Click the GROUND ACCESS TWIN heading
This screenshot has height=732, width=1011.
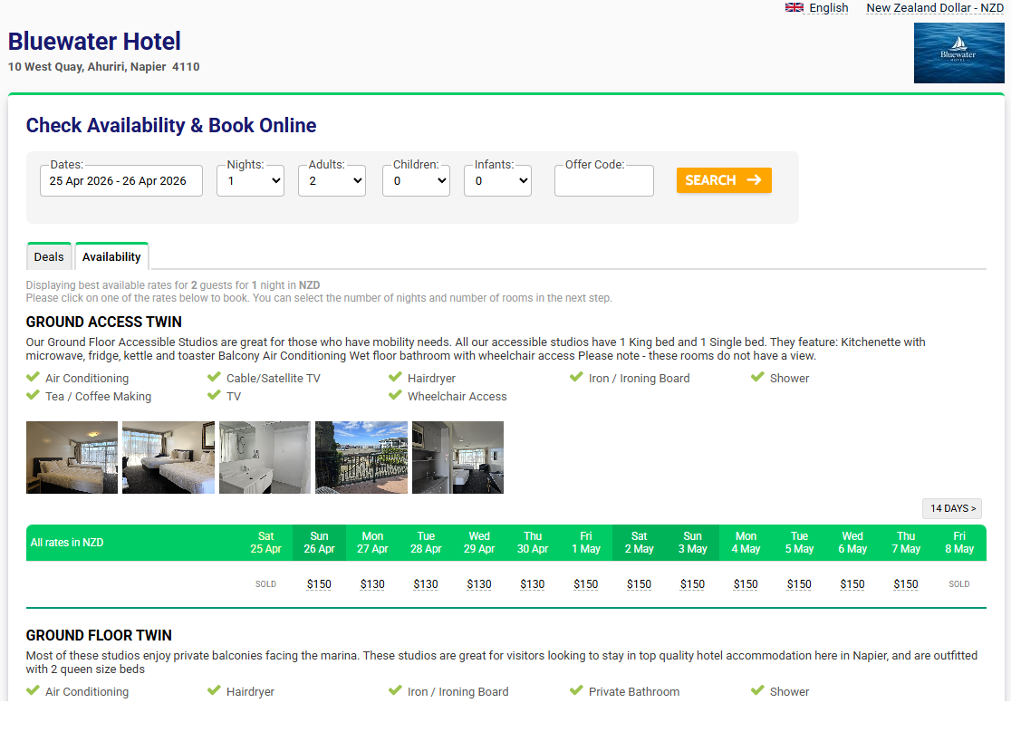pyautogui.click(x=104, y=322)
